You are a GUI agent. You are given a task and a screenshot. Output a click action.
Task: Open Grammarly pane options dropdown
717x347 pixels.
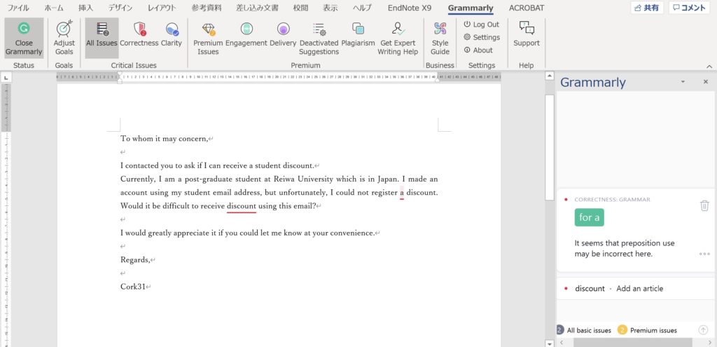[683, 81]
